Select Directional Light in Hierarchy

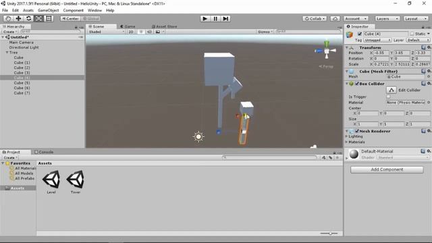24,47
